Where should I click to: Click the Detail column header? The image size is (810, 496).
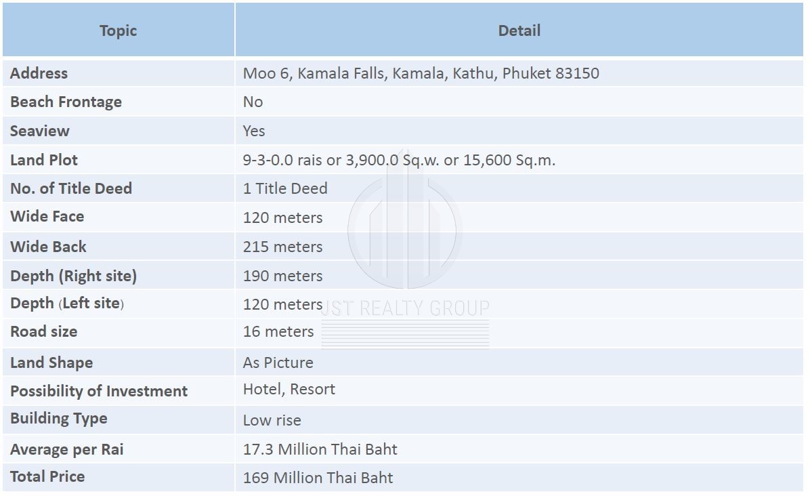tap(519, 30)
